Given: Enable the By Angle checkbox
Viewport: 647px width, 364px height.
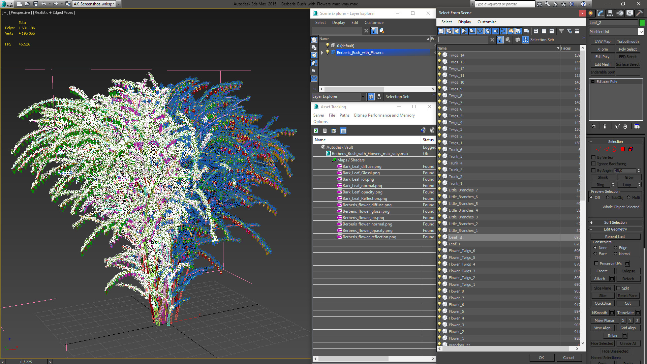Looking at the screenshot, I should click(594, 171).
